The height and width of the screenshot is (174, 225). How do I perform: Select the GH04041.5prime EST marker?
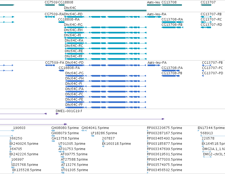(x=84, y=131)
